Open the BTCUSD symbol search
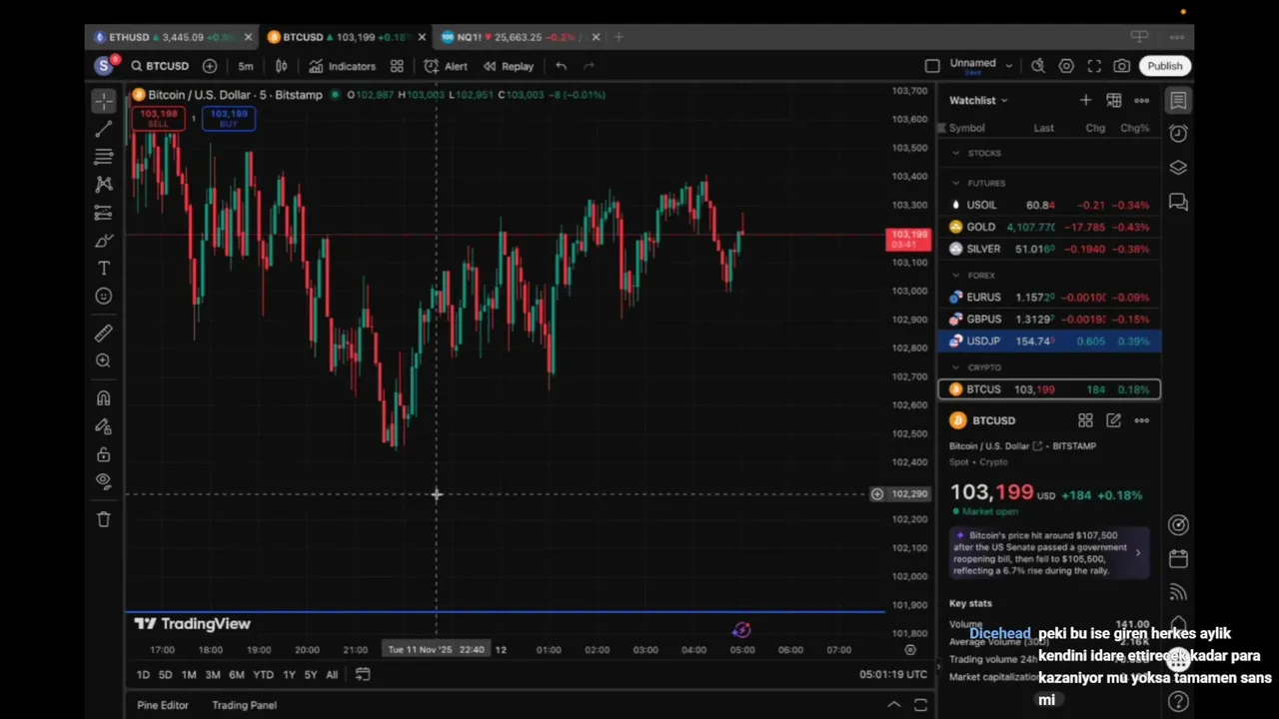Viewport: 1279px width, 719px height. click(x=160, y=66)
